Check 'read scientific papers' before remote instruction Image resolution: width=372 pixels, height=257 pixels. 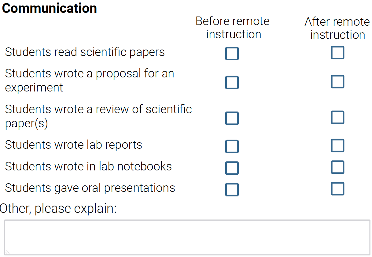[x=232, y=54]
